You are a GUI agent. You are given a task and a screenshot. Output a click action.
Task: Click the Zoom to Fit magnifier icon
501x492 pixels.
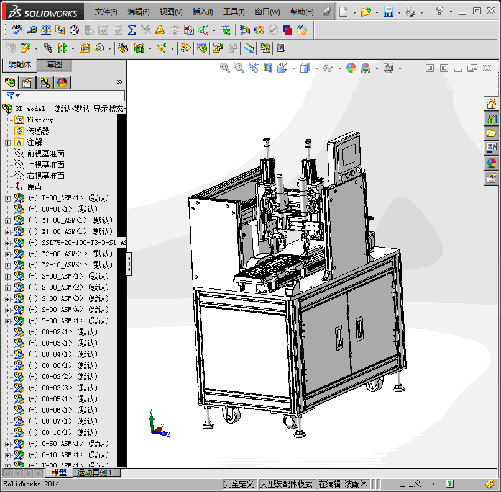[x=225, y=68]
